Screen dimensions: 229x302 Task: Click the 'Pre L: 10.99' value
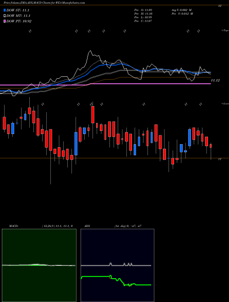[143, 17]
